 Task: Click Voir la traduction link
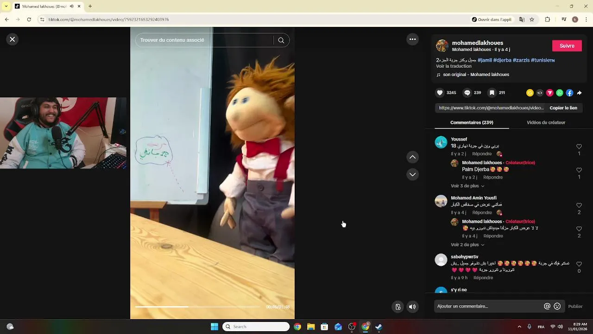tap(454, 66)
